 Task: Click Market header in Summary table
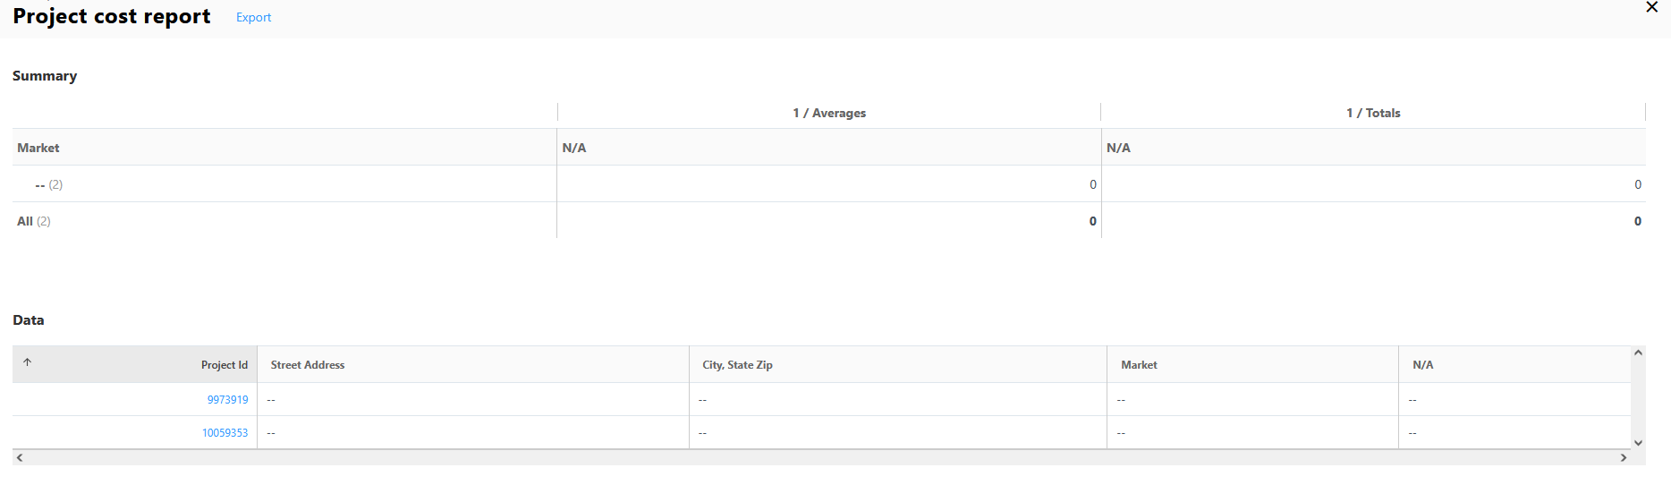click(x=38, y=149)
